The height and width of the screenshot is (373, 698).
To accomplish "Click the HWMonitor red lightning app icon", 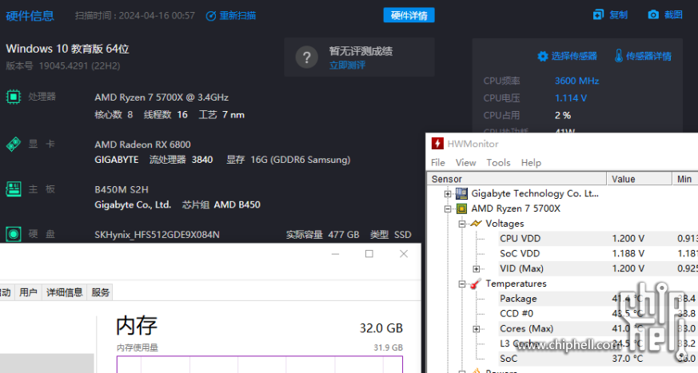I will click(x=437, y=144).
